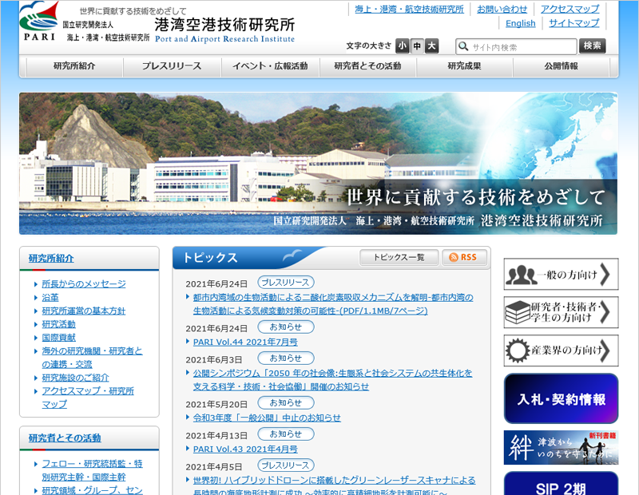
Task: Open フェロー・研究統括監・特別研究主幹 link
Action: pos(92,470)
